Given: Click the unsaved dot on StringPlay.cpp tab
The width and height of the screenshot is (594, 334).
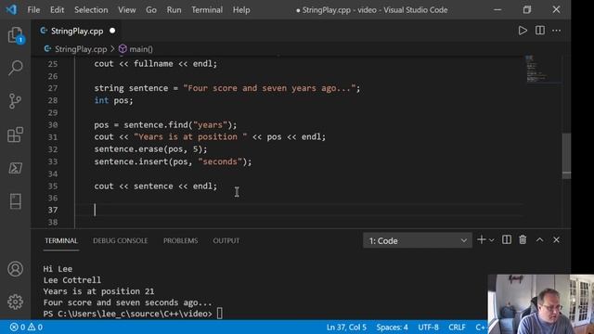Looking at the screenshot, I should pyautogui.click(x=112, y=31).
